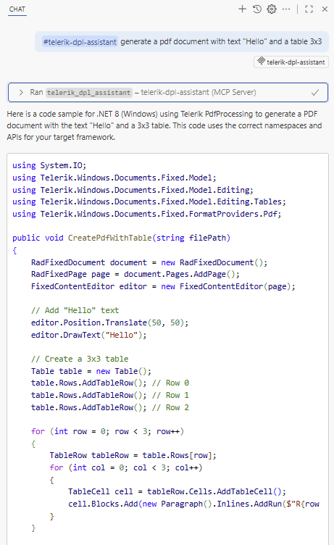The width and height of the screenshot is (334, 545).
Task: Start a new chat with plus icon
Action: click(242, 9)
